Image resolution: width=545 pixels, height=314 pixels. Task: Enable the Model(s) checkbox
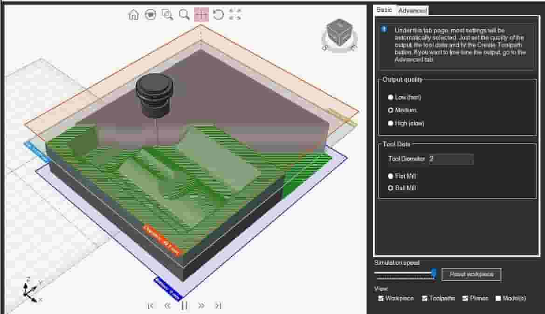[498, 298]
